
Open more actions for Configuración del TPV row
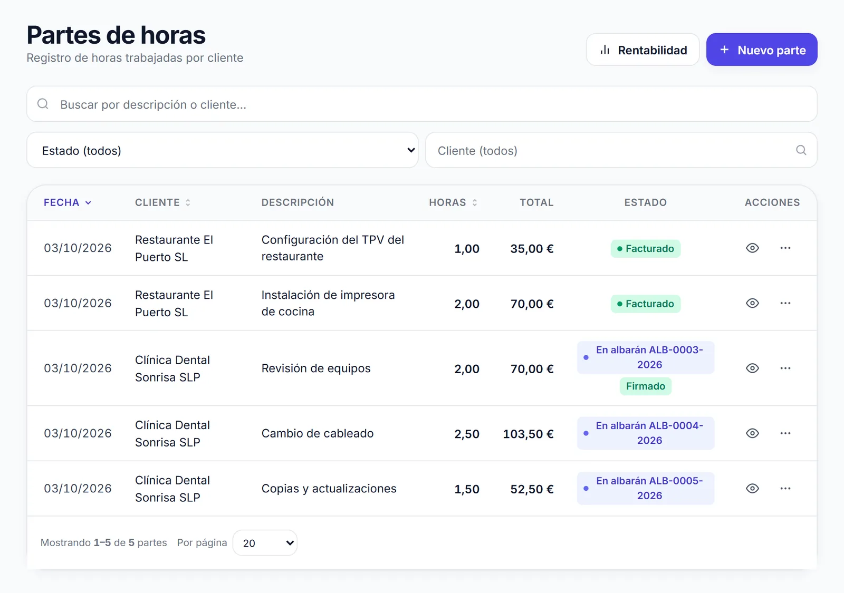coord(785,248)
